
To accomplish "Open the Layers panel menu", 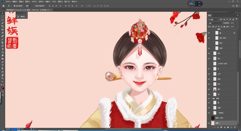I will 238,15.
